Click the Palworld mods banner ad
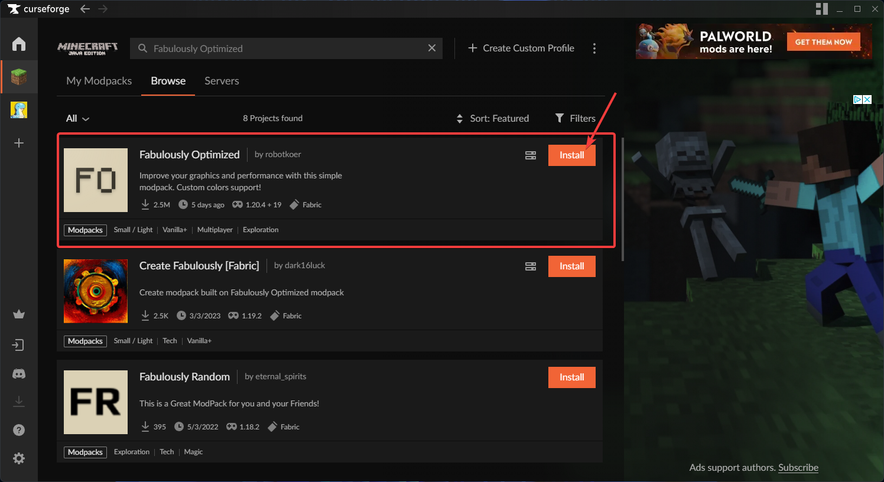Image resolution: width=884 pixels, height=482 pixels. 753,41
